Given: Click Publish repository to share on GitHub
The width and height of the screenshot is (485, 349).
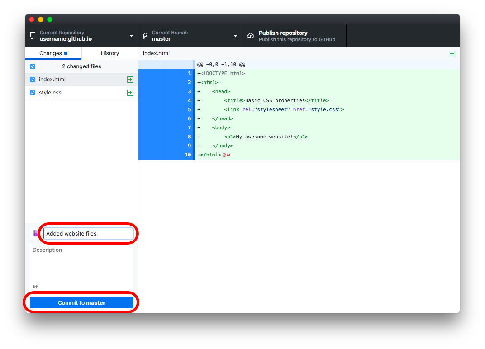Looking at the screenshot, I should tap(294, 35).
